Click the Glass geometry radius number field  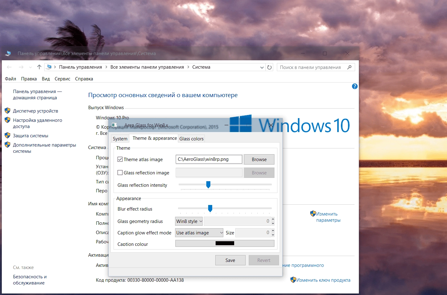pos(237,221)
